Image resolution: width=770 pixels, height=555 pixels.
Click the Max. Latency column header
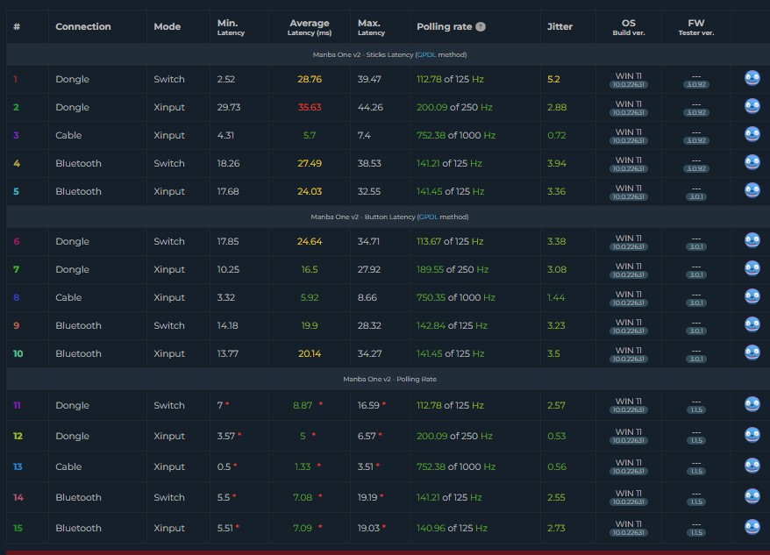click(x=371, y=27)
